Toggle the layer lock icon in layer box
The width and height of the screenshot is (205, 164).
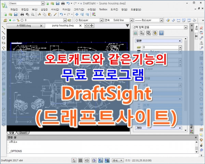point(18,20)
